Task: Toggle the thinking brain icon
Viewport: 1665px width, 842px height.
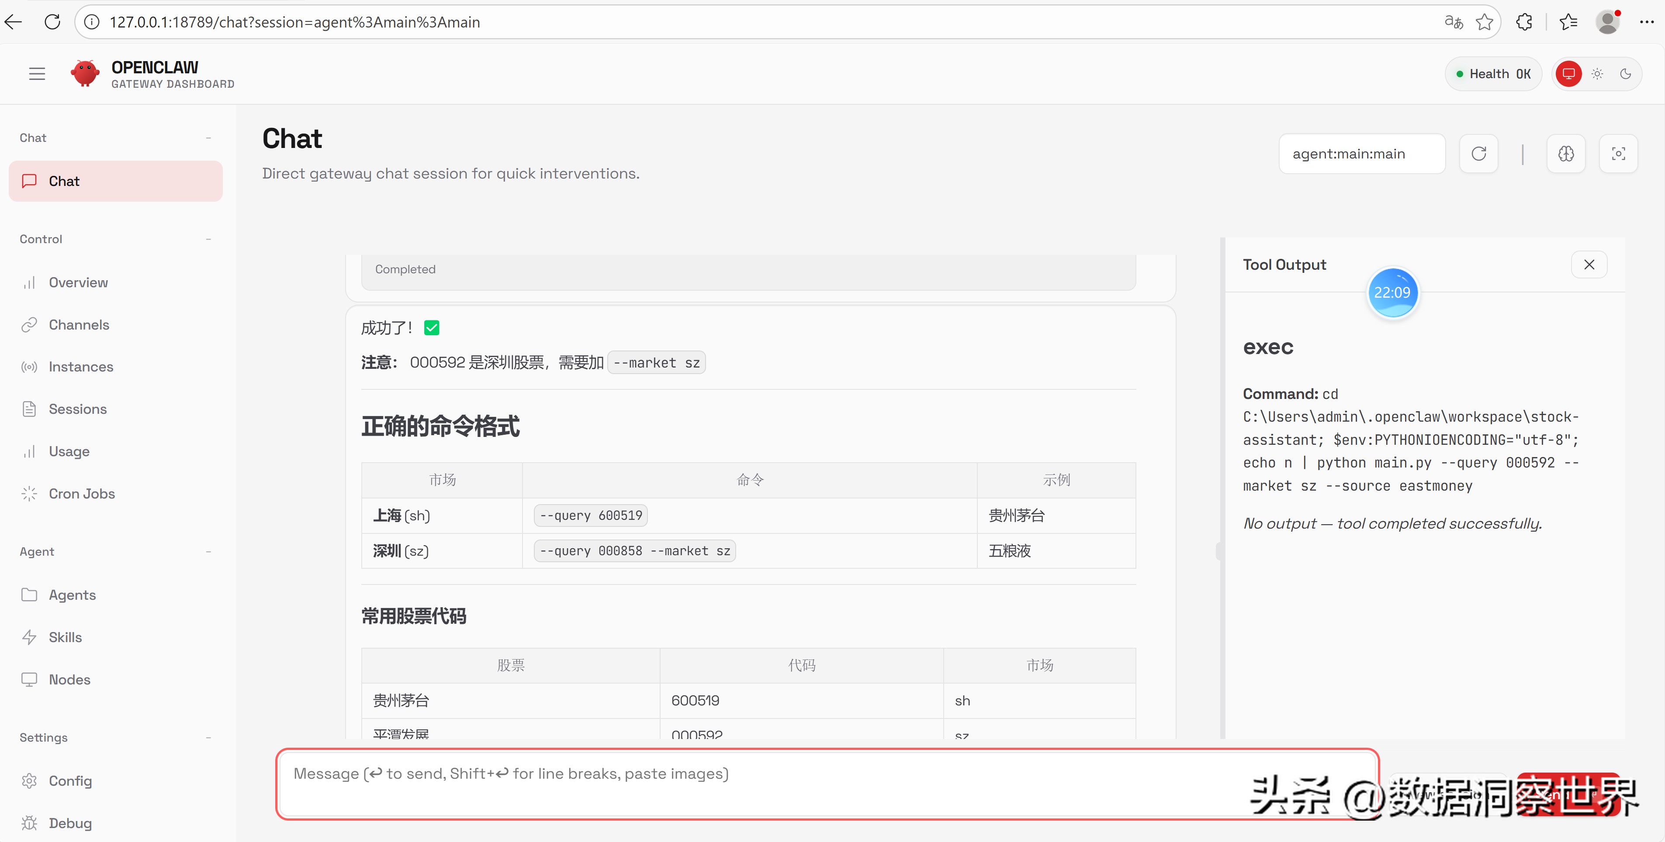Action: pyautogui.click(x=1565, y=154)
